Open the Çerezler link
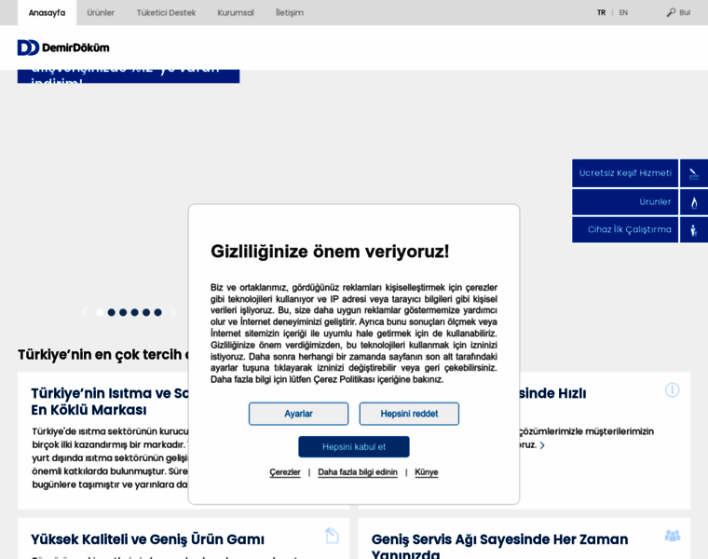Screen dimensions: 708x559 click(x=285, y=471)
